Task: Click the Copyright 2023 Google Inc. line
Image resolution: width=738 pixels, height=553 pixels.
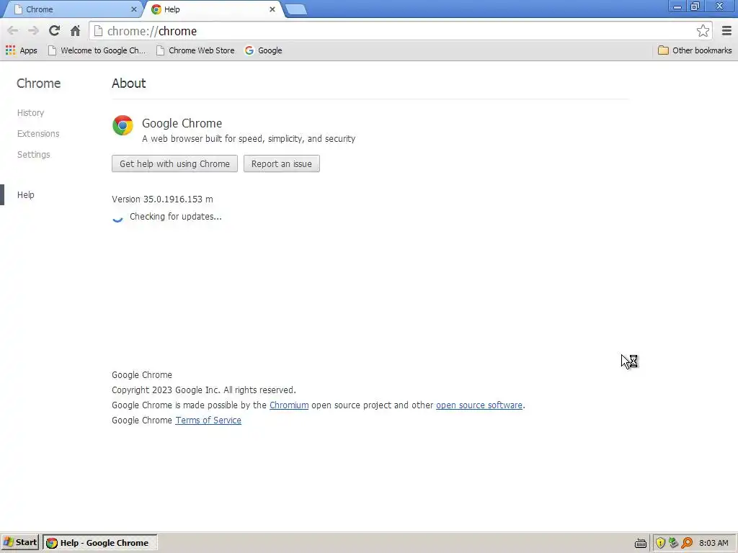Action: click(204, 390)
